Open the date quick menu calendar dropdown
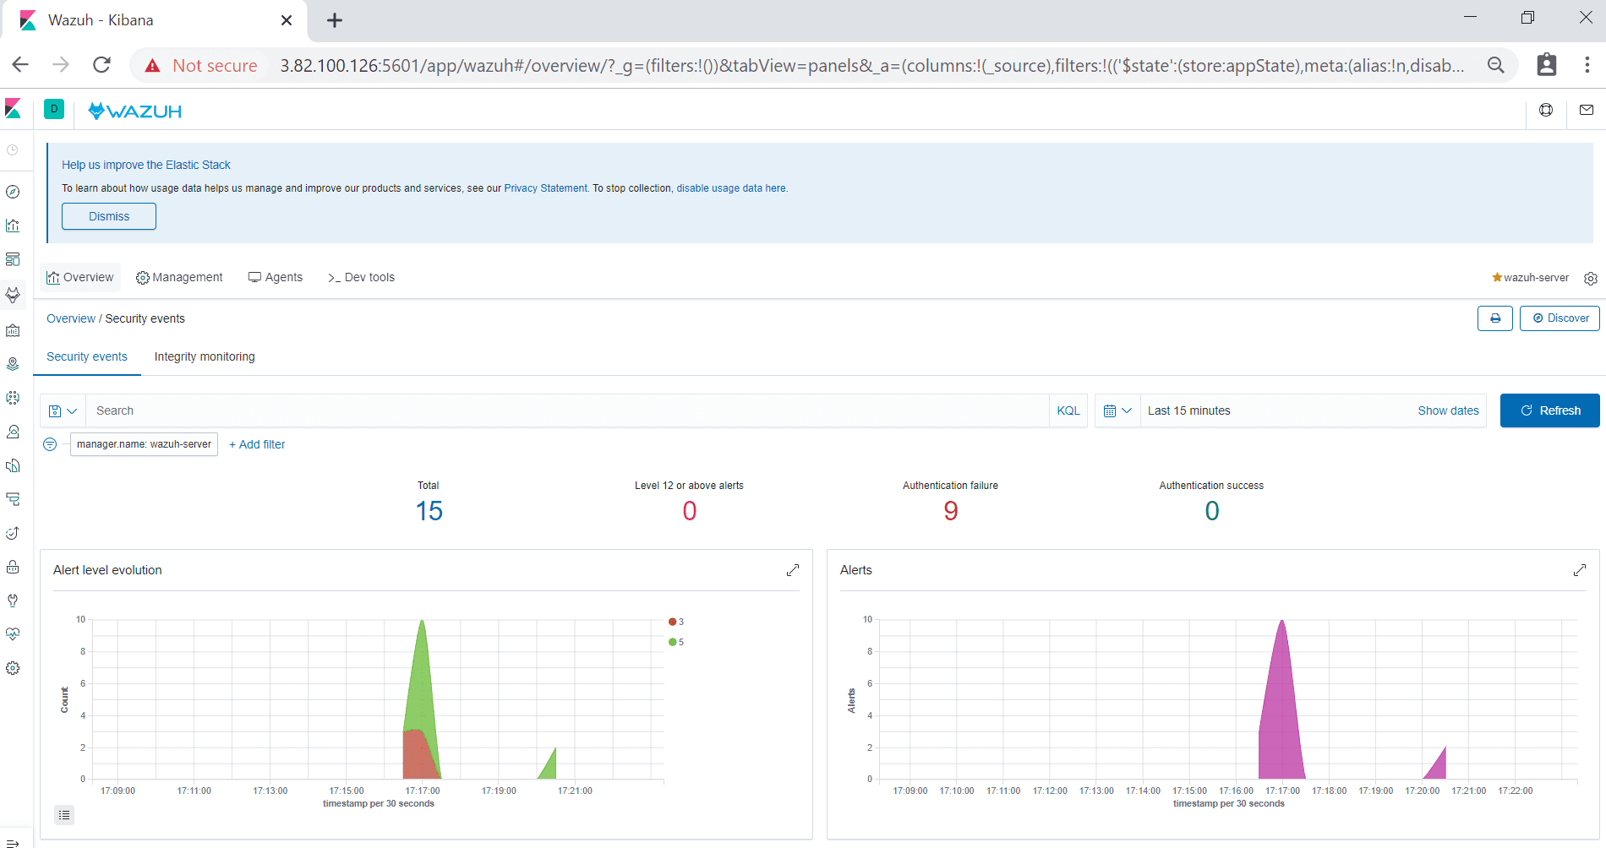 pos(1117,410)
